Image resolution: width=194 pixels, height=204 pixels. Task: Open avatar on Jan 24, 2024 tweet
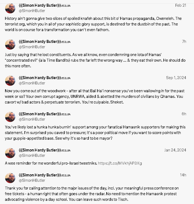(x=10, y=153)
